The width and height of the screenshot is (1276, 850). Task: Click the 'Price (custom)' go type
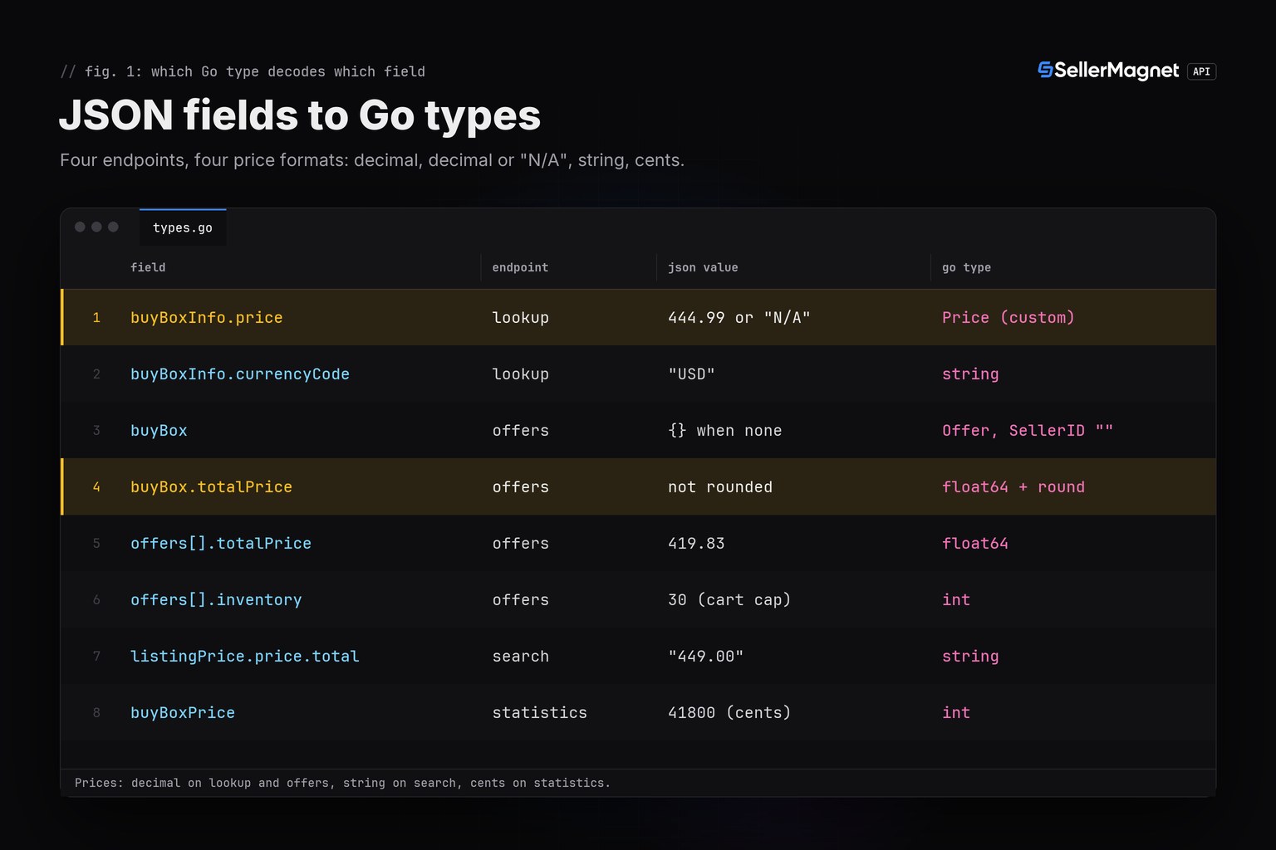pyautogui.click(x=1009, y=317)
